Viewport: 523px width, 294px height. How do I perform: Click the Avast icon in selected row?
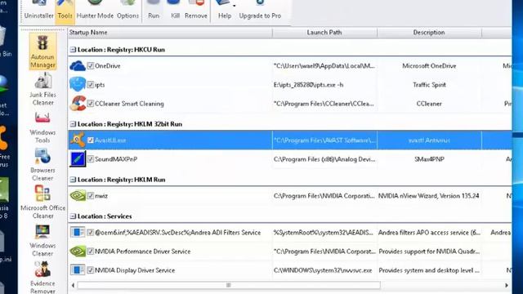click(x=78, y=140)
